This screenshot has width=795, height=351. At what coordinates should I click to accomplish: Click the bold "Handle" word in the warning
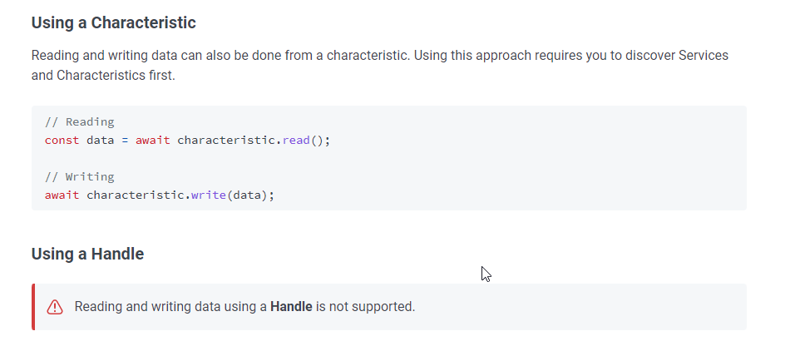click(x=291, y=307)
